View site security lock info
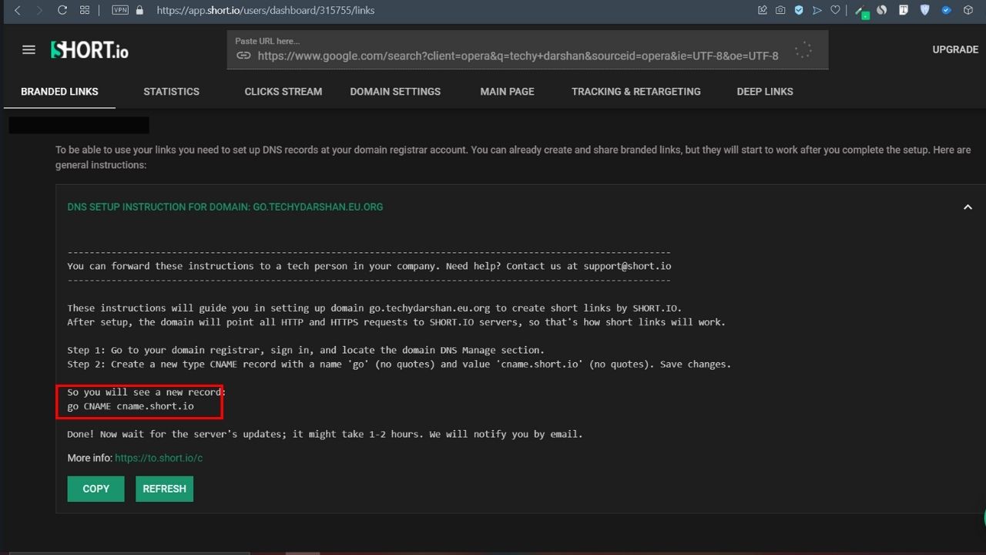 (x=139, y=10)
